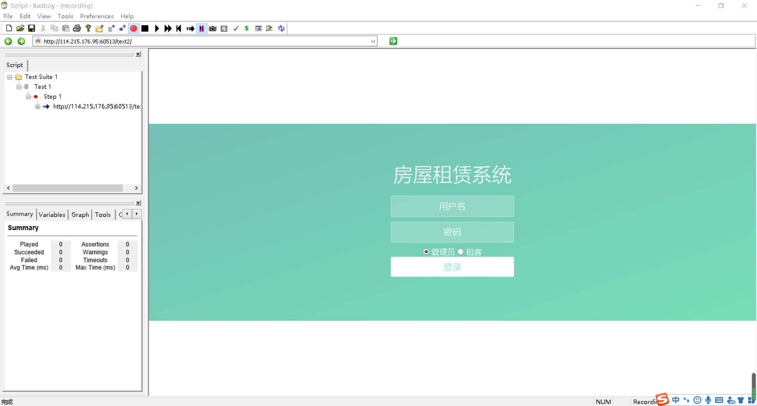Print with the printer toolbar icon
The width and height of the screenshot is (757, 406).
[77, 28]
